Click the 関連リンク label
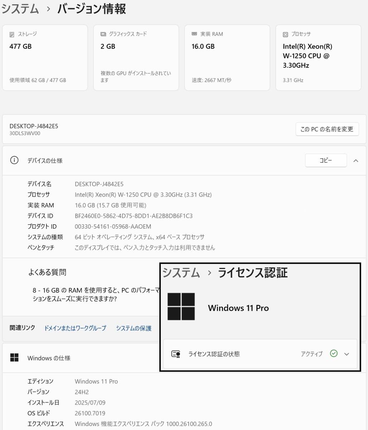 click(23, 328)
